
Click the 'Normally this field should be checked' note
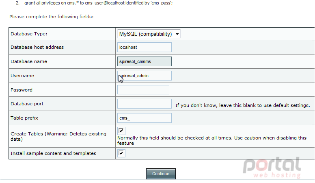(212, 140)
